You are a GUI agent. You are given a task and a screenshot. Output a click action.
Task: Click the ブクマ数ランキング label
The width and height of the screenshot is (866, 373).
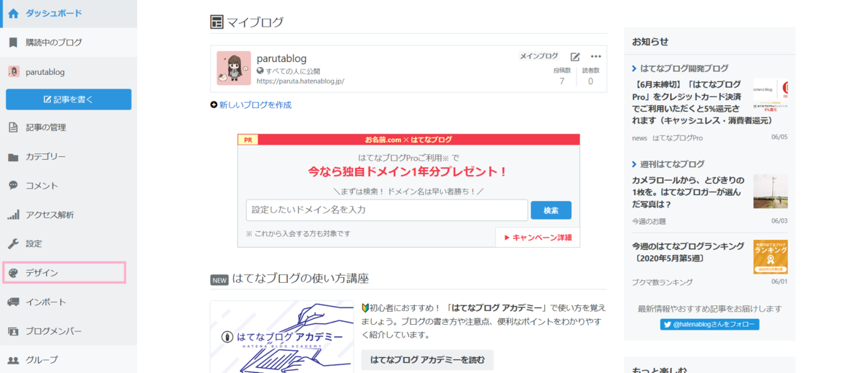coord(662,282)
